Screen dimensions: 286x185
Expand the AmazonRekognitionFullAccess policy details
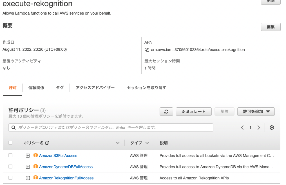(28, 178)
